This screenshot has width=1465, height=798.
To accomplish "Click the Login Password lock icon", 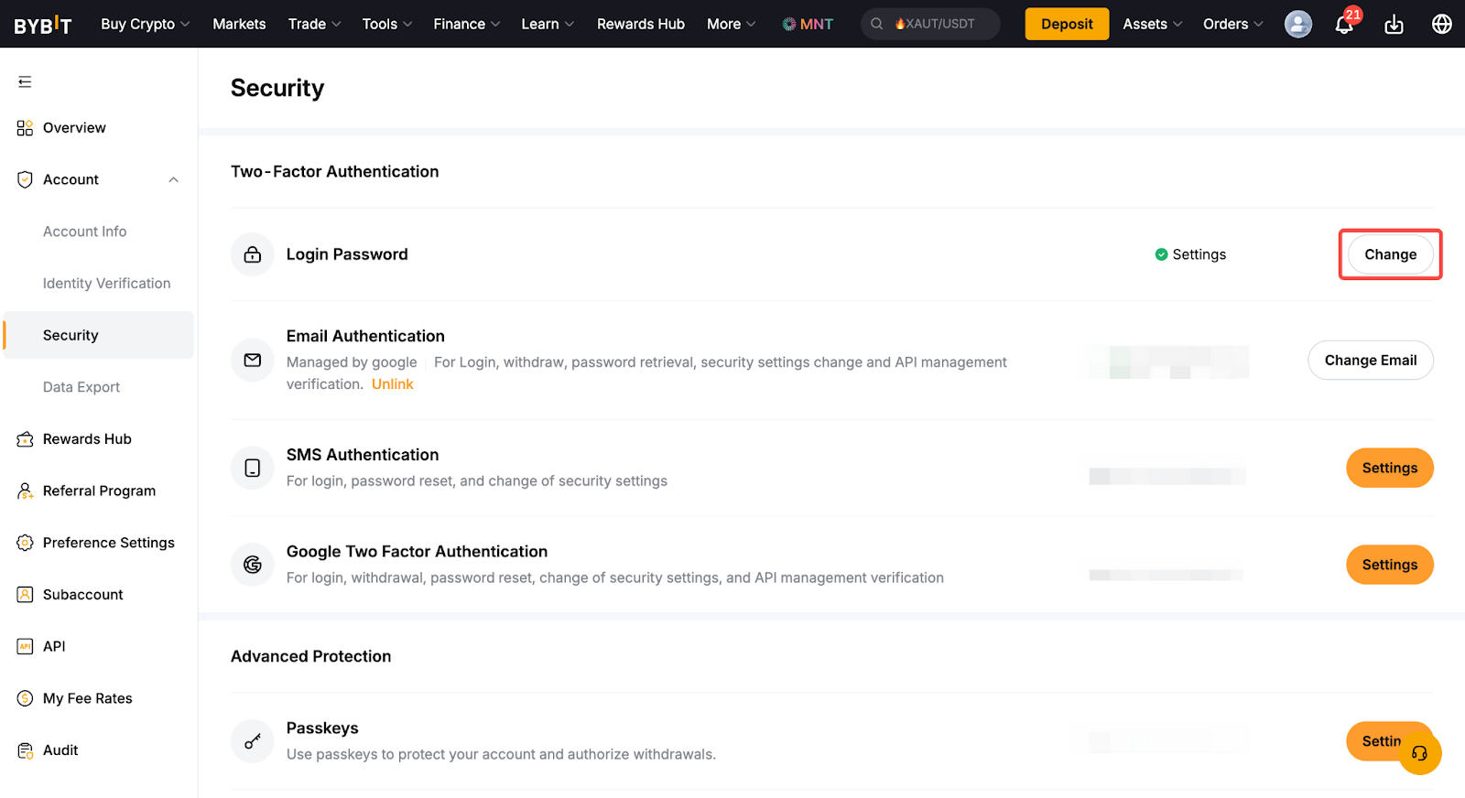I will click(253, 254).
